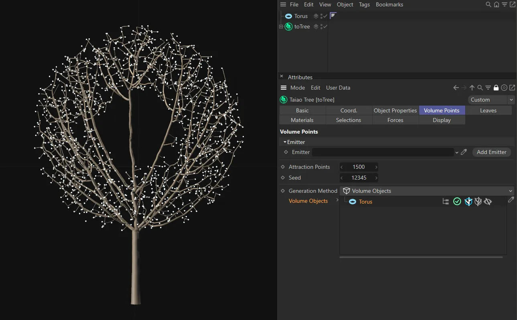Open the Bookmarks menu
Viewport: 517px width, 320px height.
(389, 5)
